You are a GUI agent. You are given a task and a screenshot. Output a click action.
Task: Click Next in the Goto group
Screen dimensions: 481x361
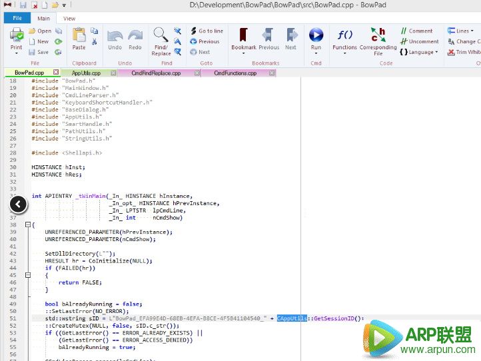coord(200,52)
